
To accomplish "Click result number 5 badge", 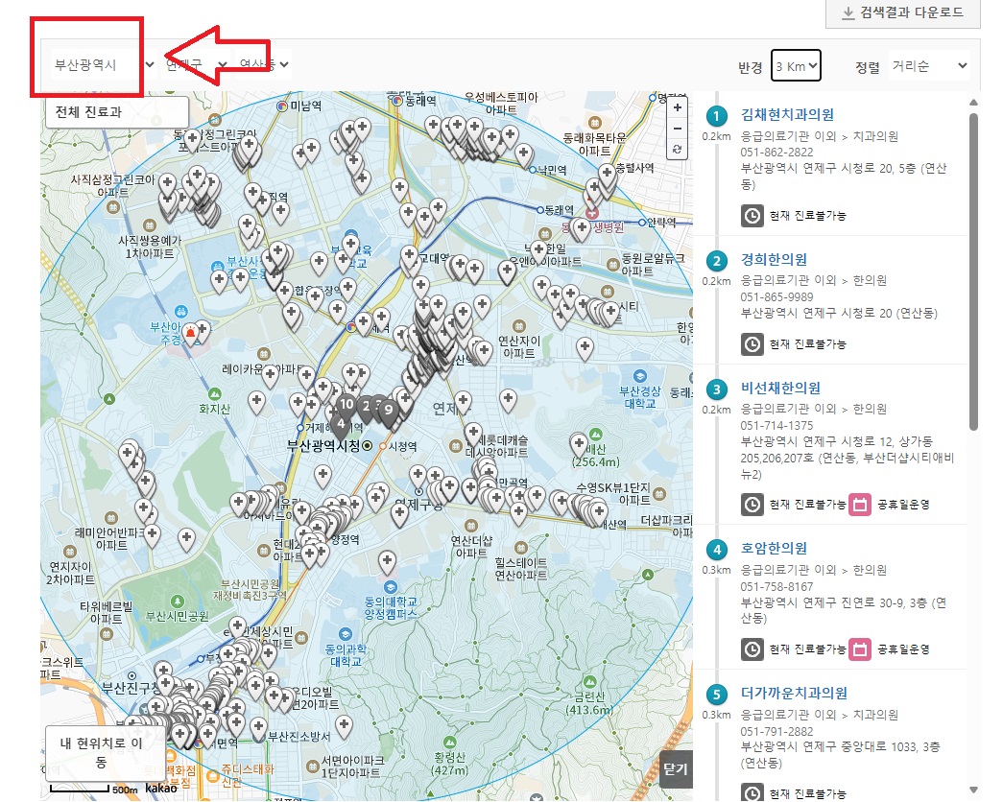I will coord(716,695).
